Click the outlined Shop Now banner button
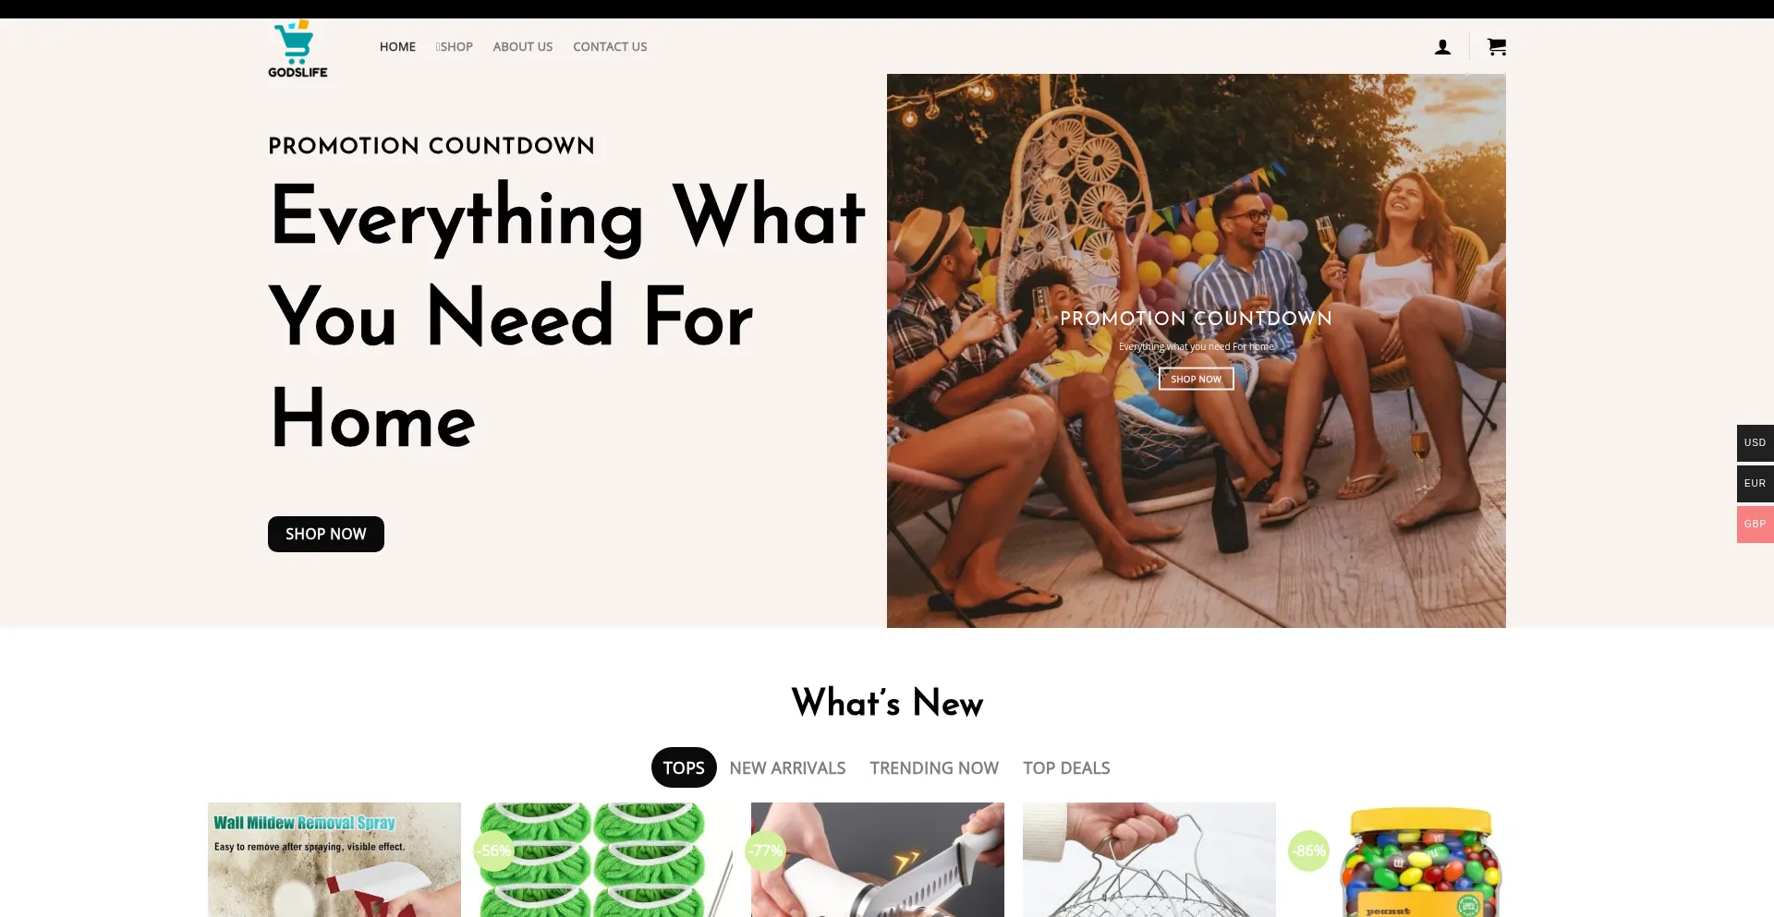Image resolution: width=1774 pixels, height=917 pixels. tap(1197, 379)
